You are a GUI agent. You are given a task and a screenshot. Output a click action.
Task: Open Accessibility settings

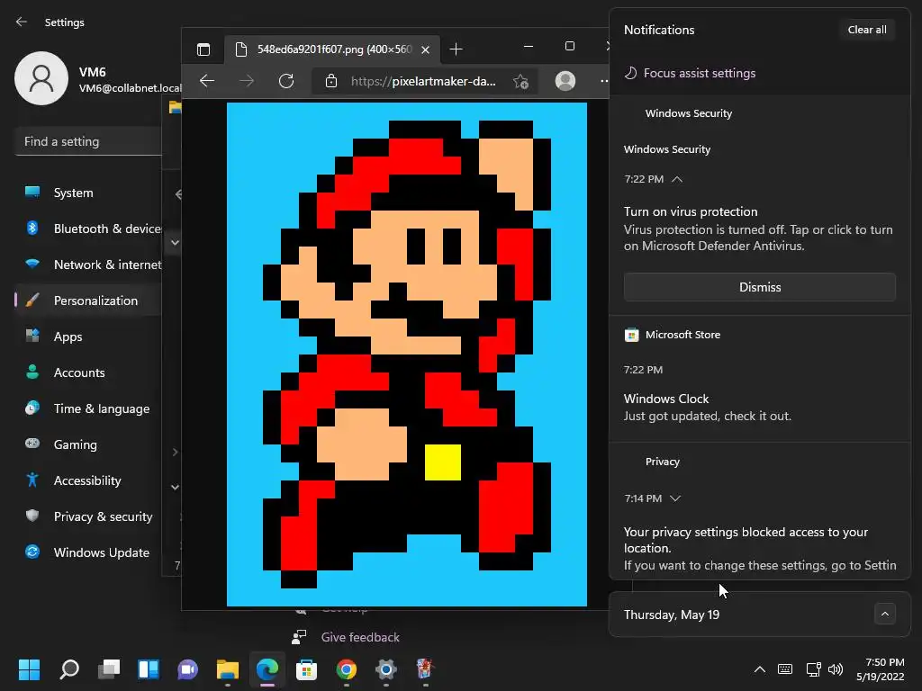click(88, 480)
